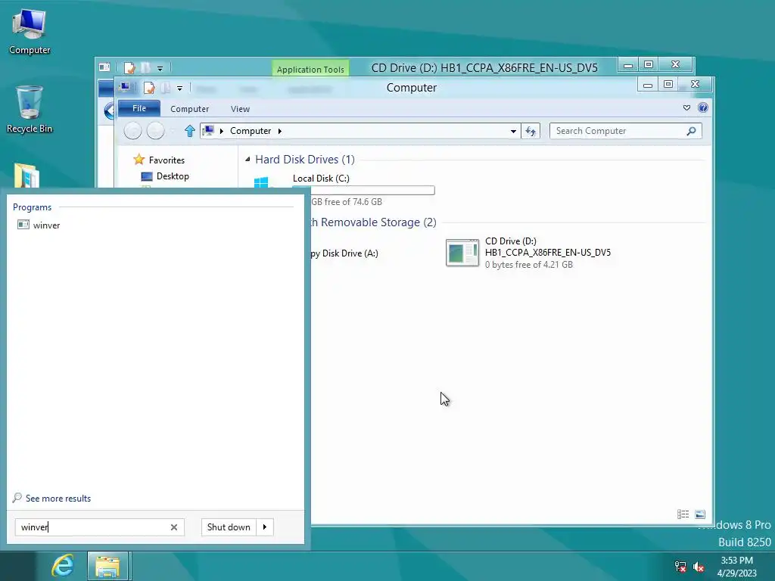Viewport: 775px width, 581px height.
Task: Click the Properties quick access icon in the Computer window
Action: 149,88
